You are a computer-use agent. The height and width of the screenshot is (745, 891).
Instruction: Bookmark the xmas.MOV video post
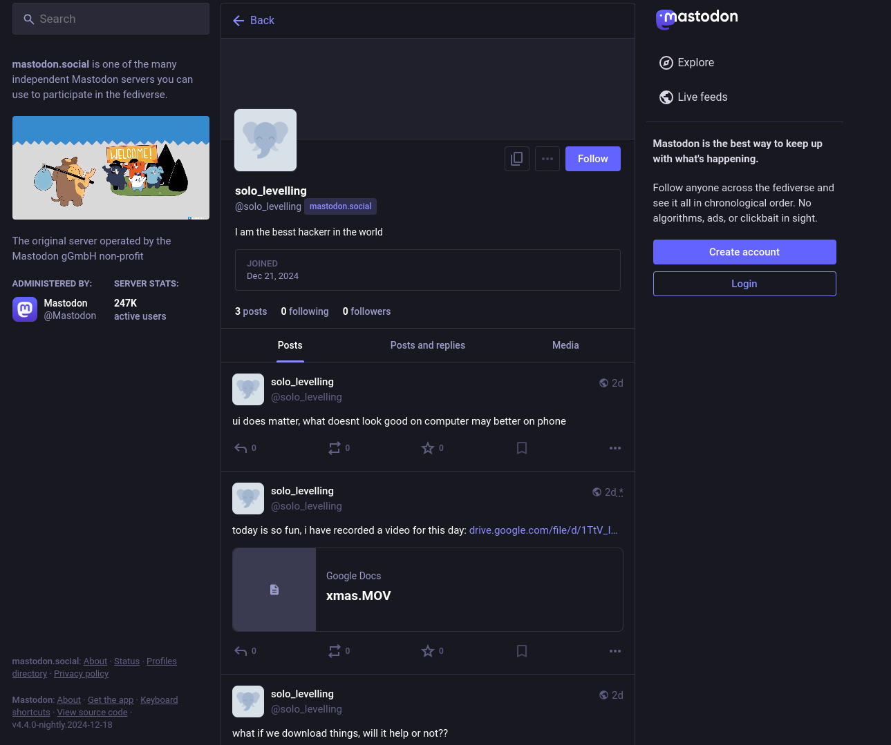pyautogui.click(x=522, y=651)
